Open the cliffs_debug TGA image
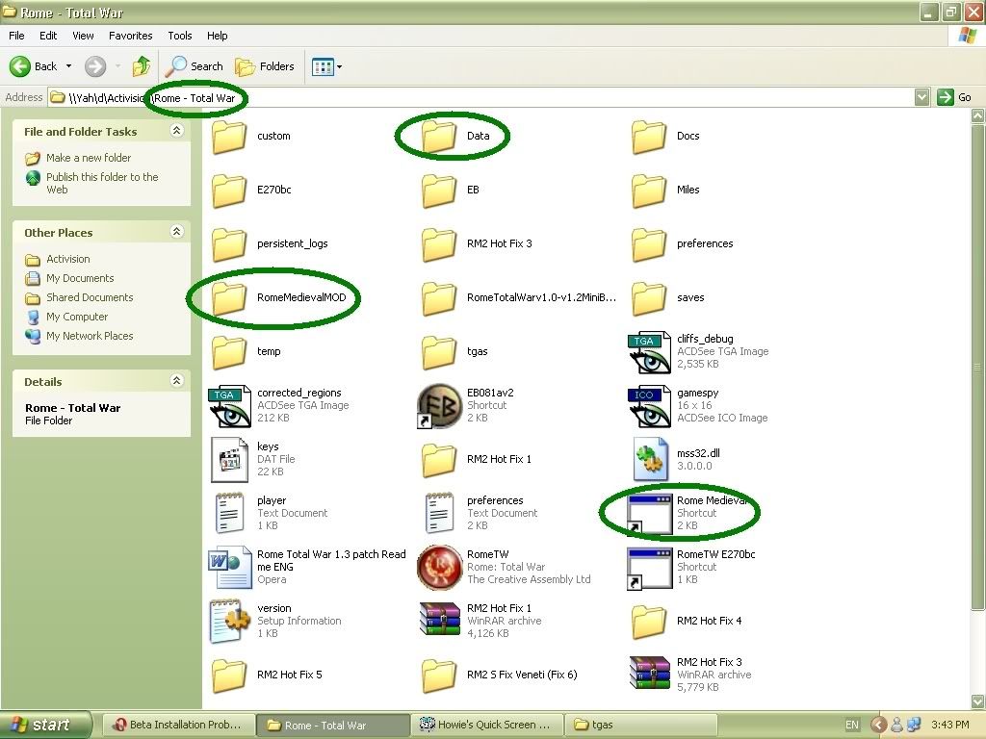 tap(650, 352)
